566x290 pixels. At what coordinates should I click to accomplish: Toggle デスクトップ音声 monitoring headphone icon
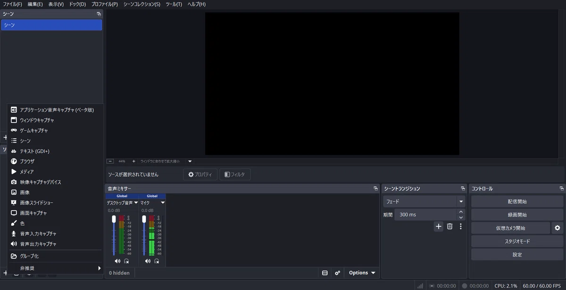click(x=126, y=261)
